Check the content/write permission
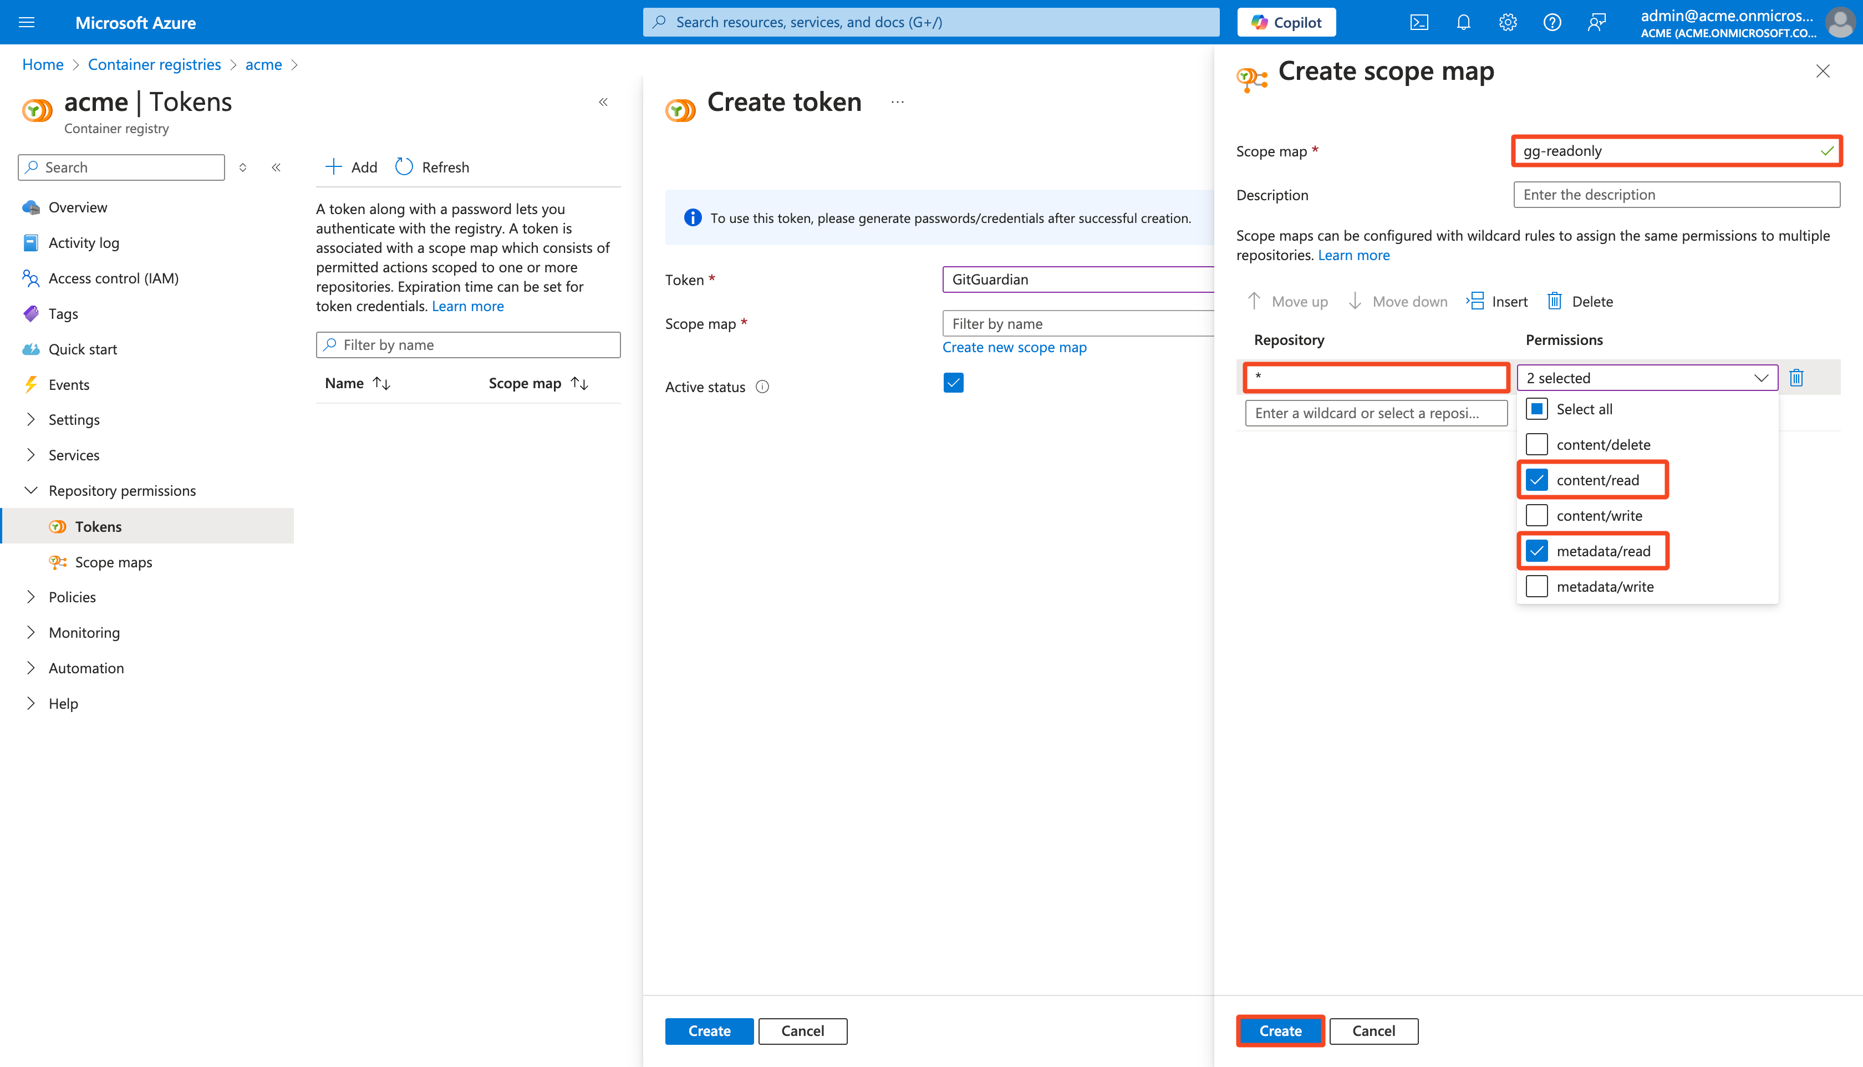1863x1067 pixels. tap(1536, 515)
